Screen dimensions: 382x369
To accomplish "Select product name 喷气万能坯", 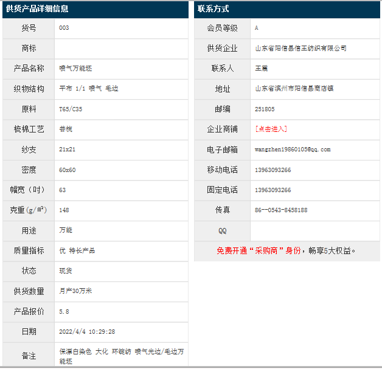I will [x=75, y=68].
